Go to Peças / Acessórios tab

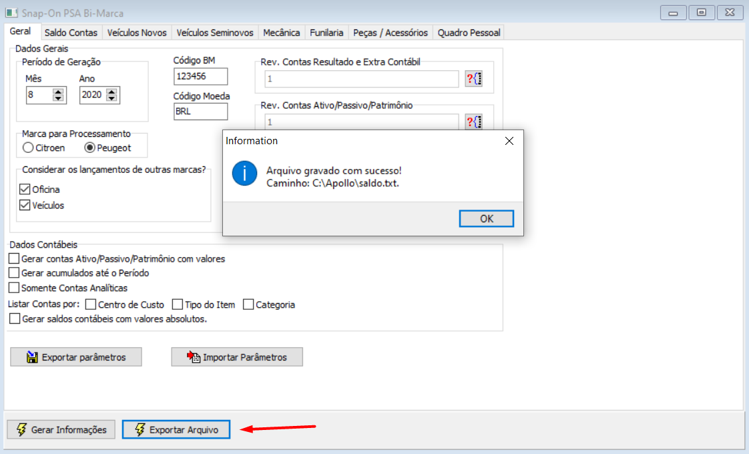click(x=391, y=33)
